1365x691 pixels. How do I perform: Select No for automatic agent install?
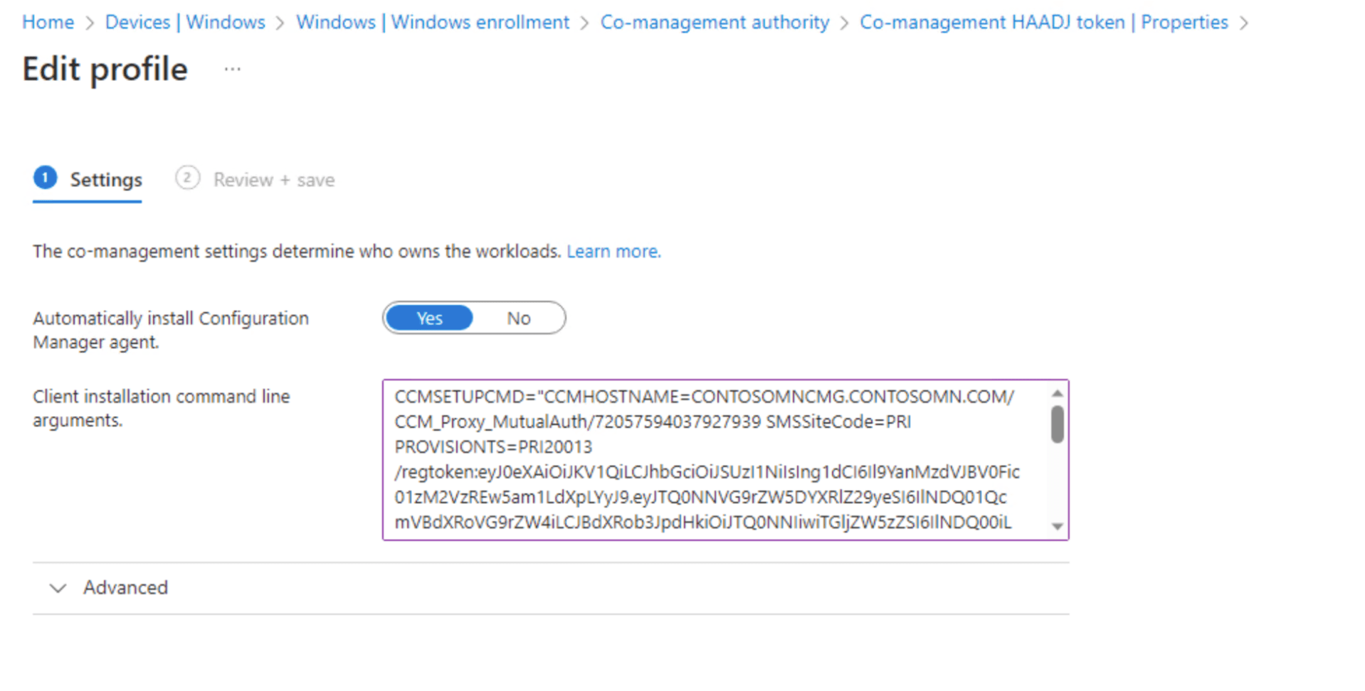tap(518, 318)
